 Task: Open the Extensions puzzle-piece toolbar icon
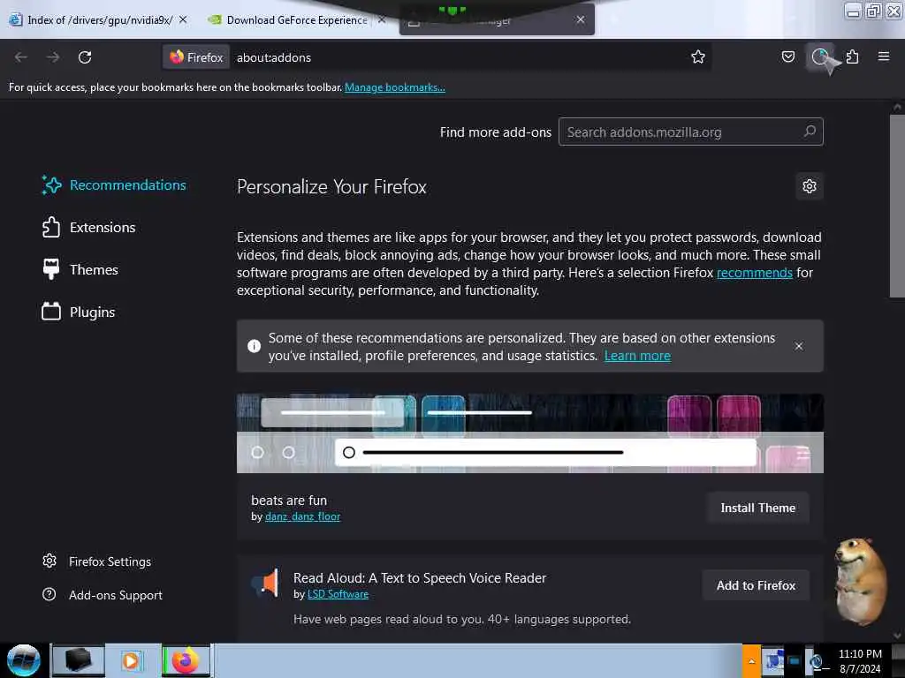[x=852, y=56]
